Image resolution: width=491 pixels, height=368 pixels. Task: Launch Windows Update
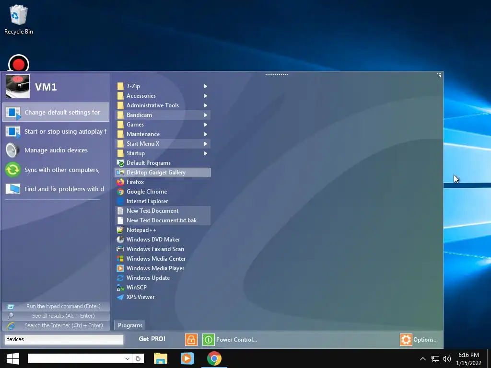162,278
